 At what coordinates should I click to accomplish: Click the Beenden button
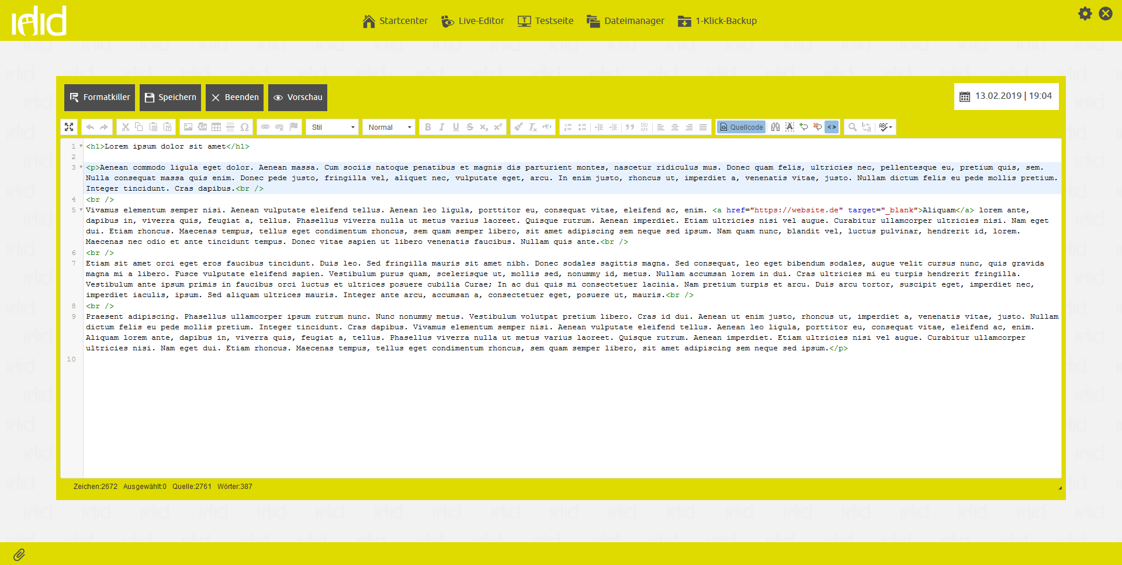coord(234,98)
